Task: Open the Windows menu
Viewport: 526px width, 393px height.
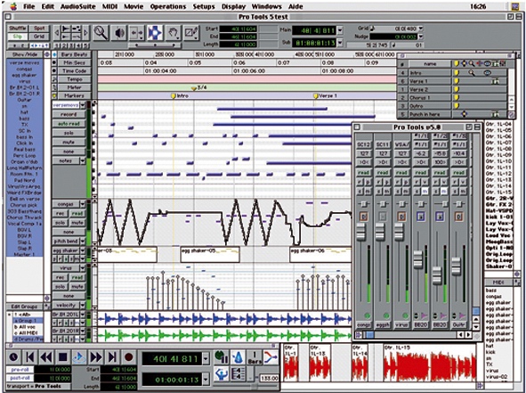Action: point(267,6)
